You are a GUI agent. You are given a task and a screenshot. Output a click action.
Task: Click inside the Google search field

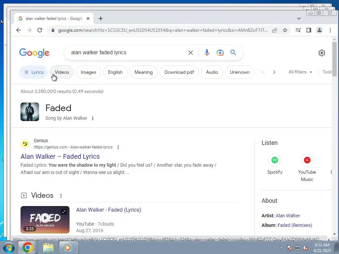(127, 53)
